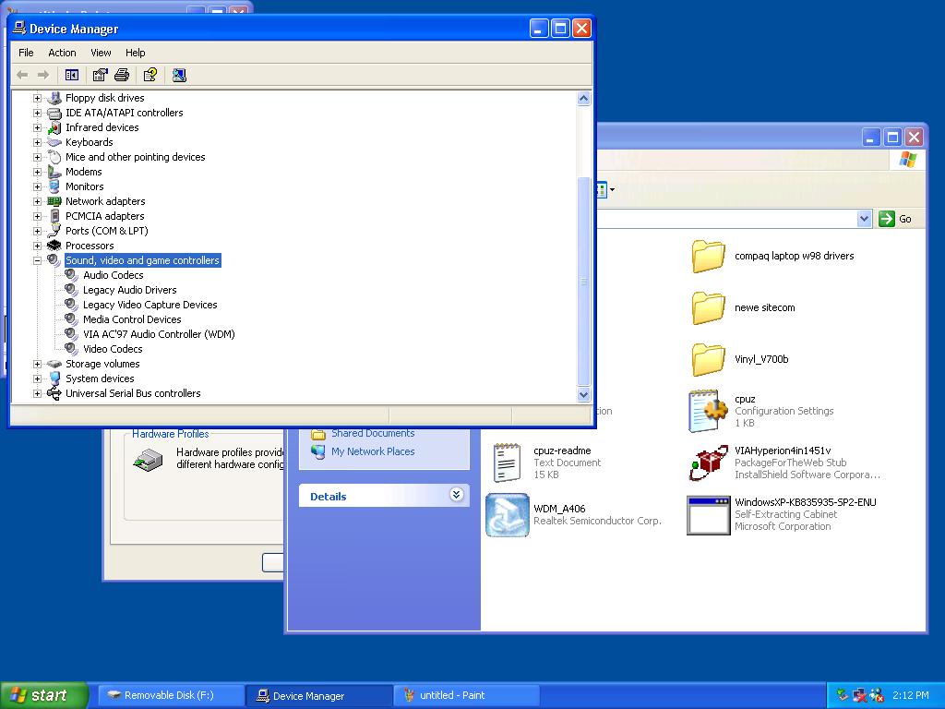
Task: Click the Device Manager scrollbar down arrow
Action: [583, 394]
